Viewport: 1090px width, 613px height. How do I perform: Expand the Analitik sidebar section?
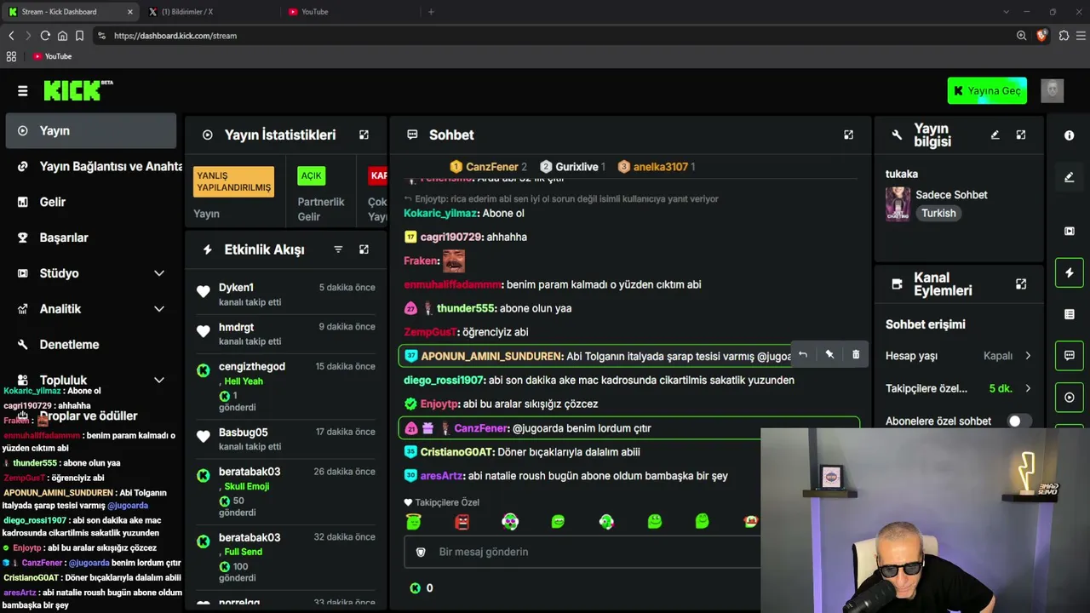pyautogui.click(x=159, y=309)
